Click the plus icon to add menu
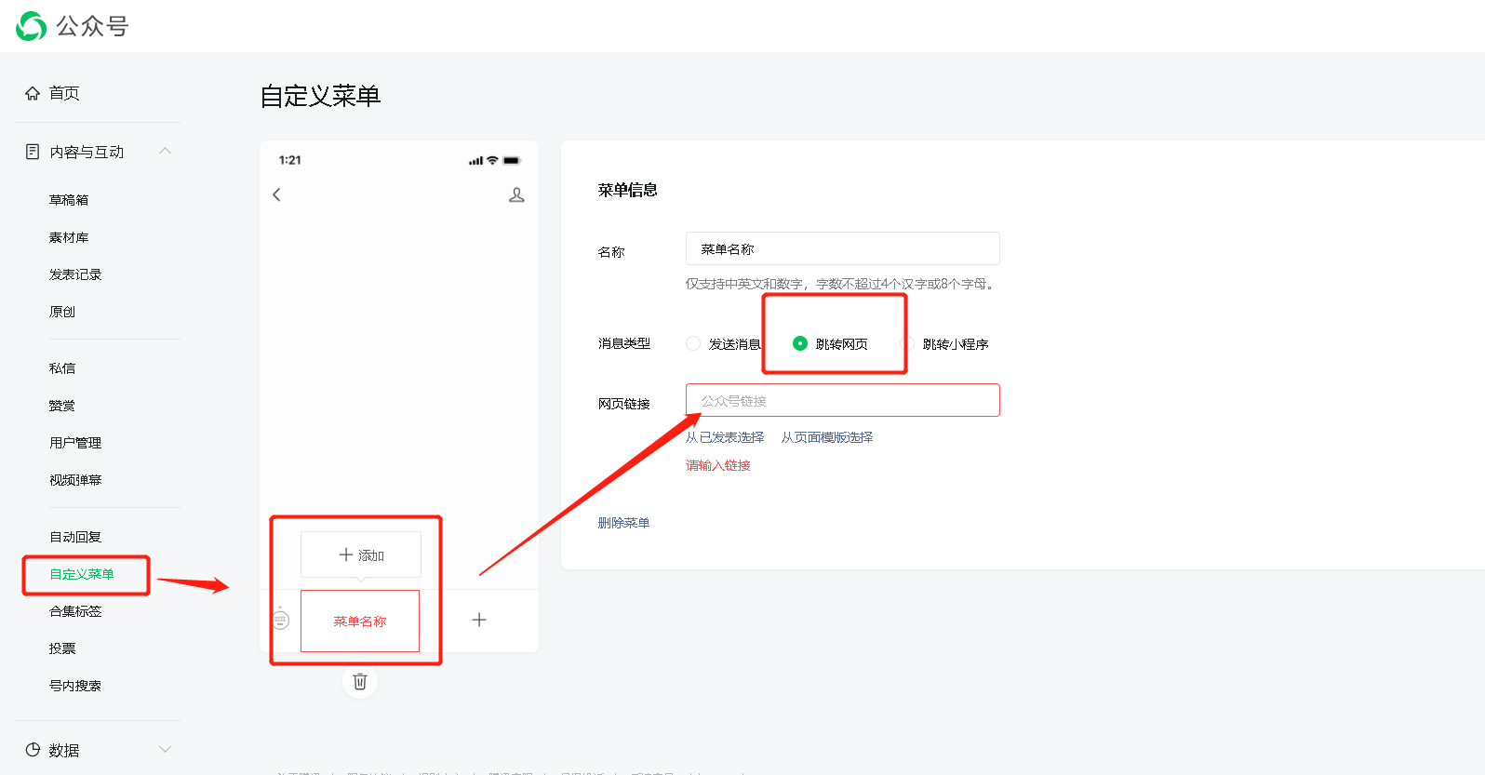 [479, 620]
